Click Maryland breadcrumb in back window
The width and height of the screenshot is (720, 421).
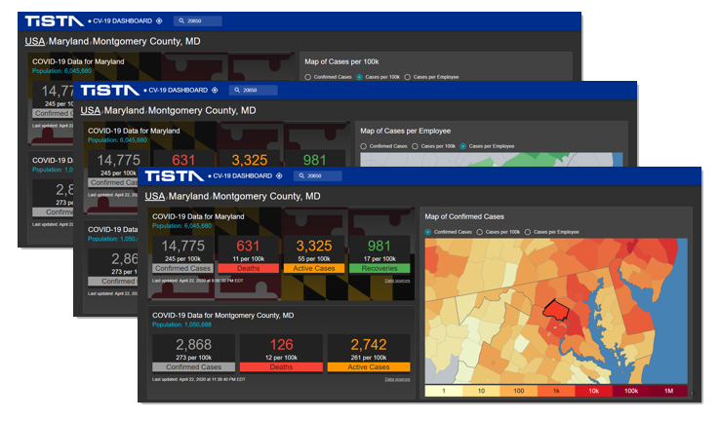coord(69,41)
